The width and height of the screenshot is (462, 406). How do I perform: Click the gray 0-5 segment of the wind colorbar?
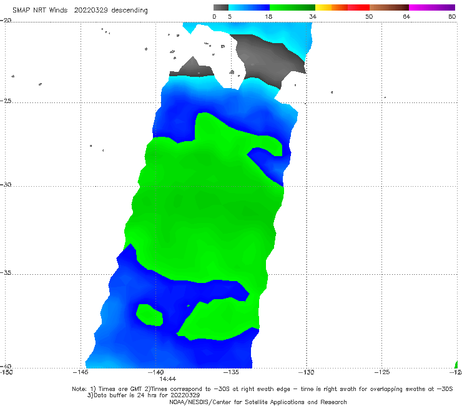click(221, 7)
